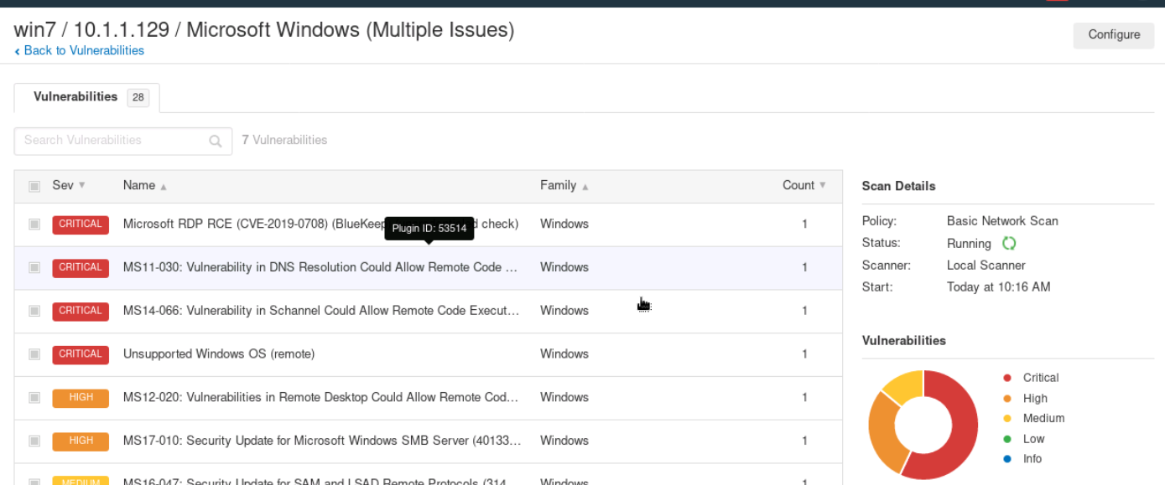Sort by the Family column
The width and height of the screenshot is (1165, 485).
[564, 185]
